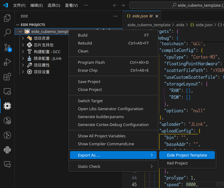224x188 pixels.
Task: Open the 选择(S) menu
Action: pos(54,5)
